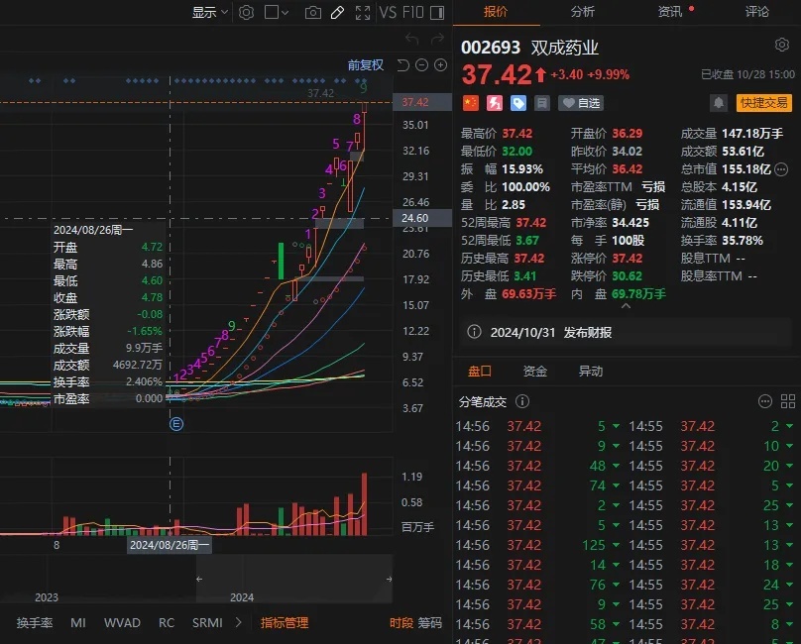The width and height of the screenshot is (801, 644).
Task: Switch to the 资金 tab
Action: [535, 372]
